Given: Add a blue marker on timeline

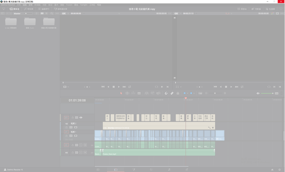Looking at the screenshot, I should [x=191, y=93].
